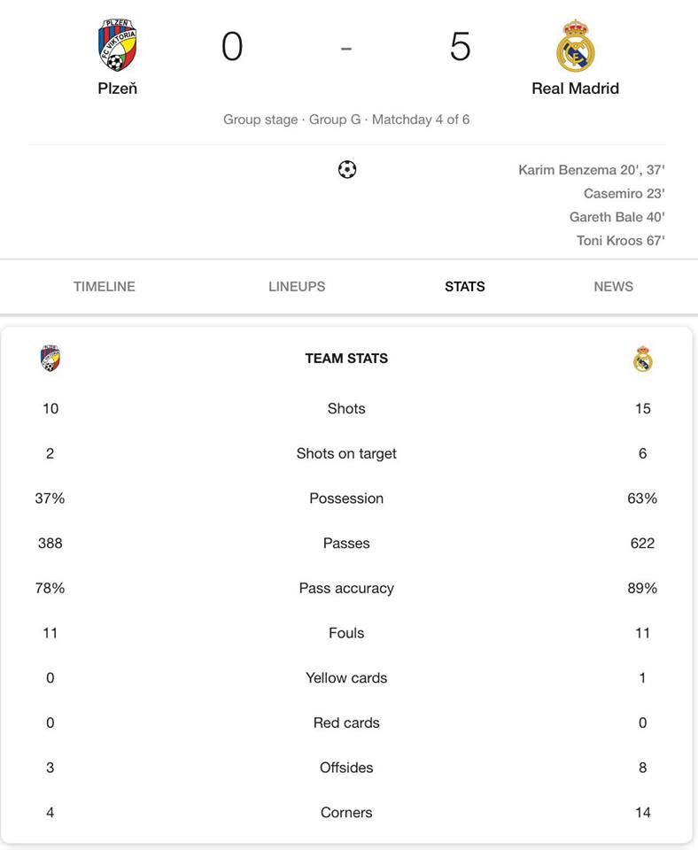Click Karim Benzema goal entry
Screen dimensions: 698x850
591,170
